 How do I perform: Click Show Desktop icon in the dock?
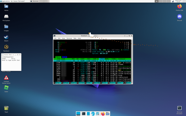(78, 114)
